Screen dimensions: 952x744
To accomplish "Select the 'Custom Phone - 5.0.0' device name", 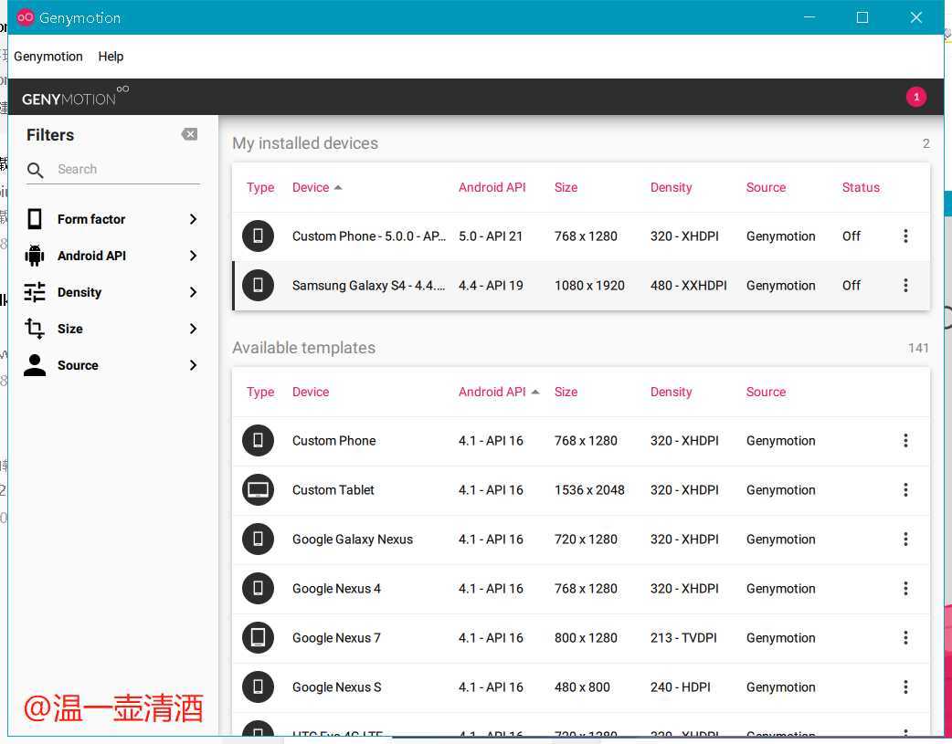I will click(x=369, y=236).
